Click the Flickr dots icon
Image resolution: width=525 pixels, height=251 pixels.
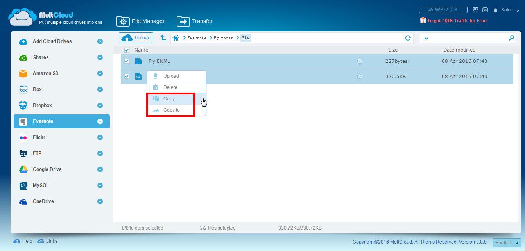[x=23, y=137]
